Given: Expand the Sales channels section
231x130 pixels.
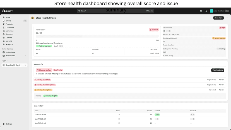Looking at the screenshot, I should [x=8, y=49].
